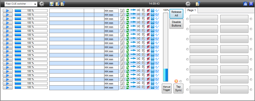Toggle the crossed-out speaker icon in the last row
The width and height of the screenshot is (255, 101).
pyautogui.click(x=148, y=87)
